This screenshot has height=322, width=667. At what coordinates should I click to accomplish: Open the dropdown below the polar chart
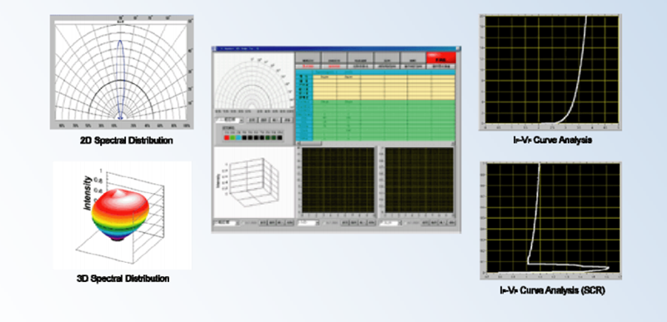229,120
